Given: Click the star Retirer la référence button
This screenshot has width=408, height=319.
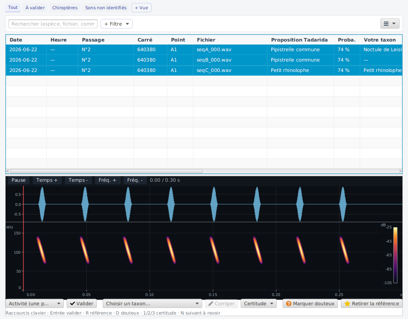Looking at the screenshot, I should (x=371, y=303).
